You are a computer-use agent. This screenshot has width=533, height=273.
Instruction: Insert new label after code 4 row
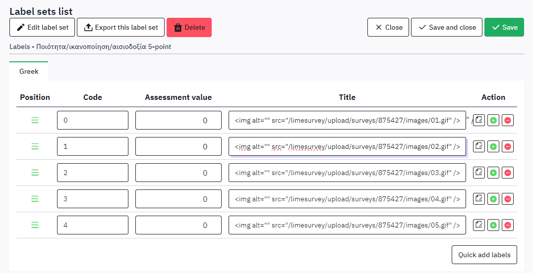point(493,225)
